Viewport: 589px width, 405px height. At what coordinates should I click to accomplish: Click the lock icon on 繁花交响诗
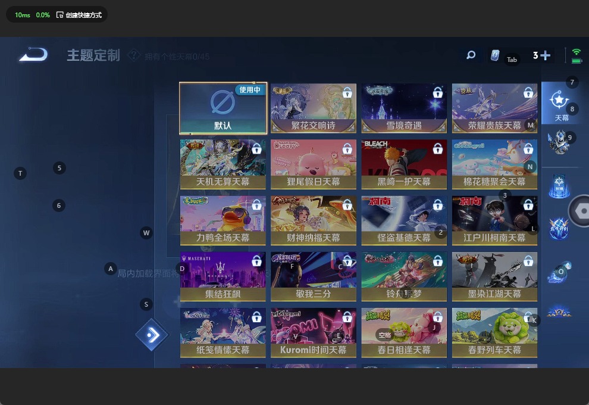coord(347,92)
